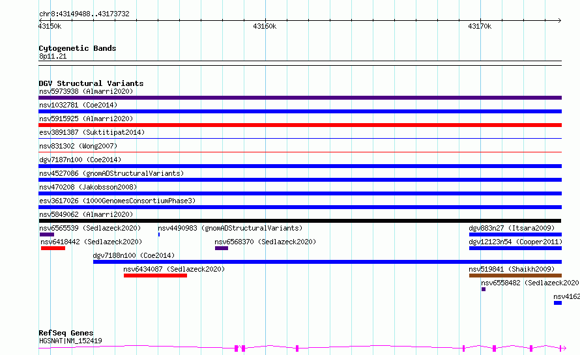
Task: Open esv3617026 (1000GenomesConsortiumPhase3) label
Action: [117, 201]
